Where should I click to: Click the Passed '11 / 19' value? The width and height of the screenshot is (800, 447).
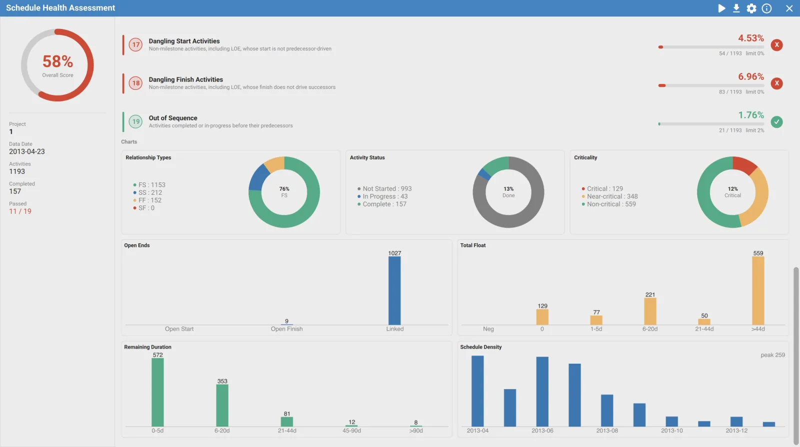pyautogui.click(x=20, y=211)
